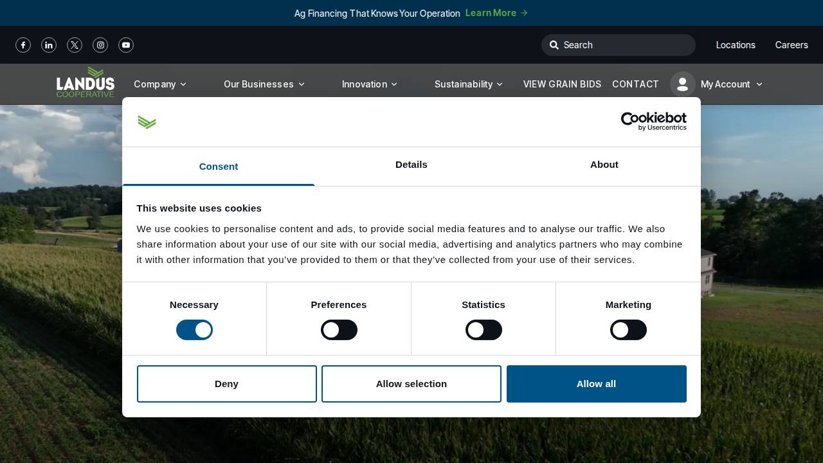Open the Instagram social icon
Image resolution: width=823 pixels, height=463 pixels.
pyautogui.click(x=100, y=45)
